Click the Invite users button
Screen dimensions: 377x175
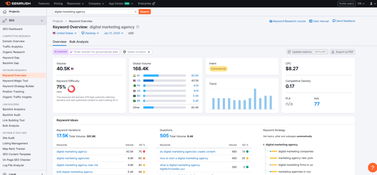tap(346, 4)
